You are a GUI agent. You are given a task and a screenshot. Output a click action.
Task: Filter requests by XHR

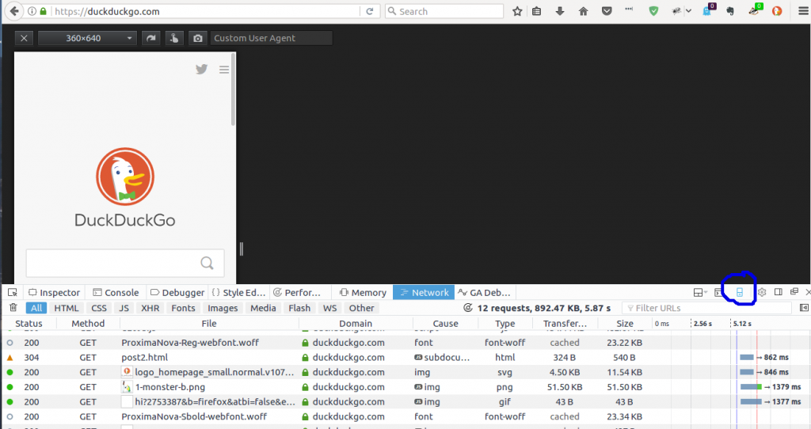pos(150,308)
